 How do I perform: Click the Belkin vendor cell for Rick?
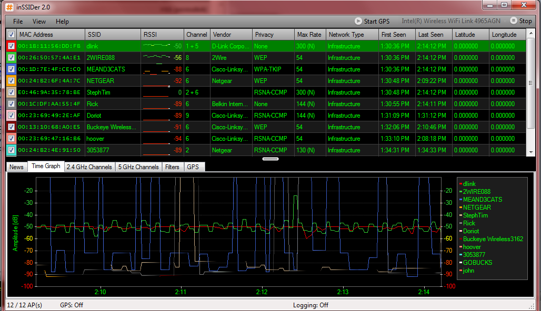(230, 104)
